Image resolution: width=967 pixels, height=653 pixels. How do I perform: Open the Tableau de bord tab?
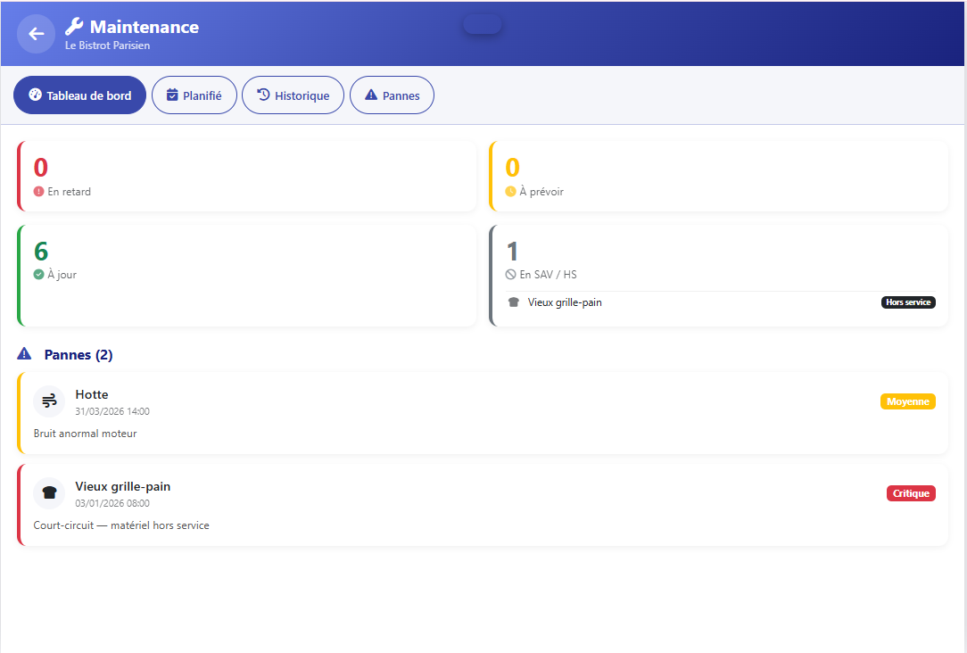[x=79, y=95]
